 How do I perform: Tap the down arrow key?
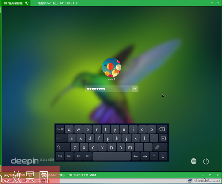[x=163, y=156]
